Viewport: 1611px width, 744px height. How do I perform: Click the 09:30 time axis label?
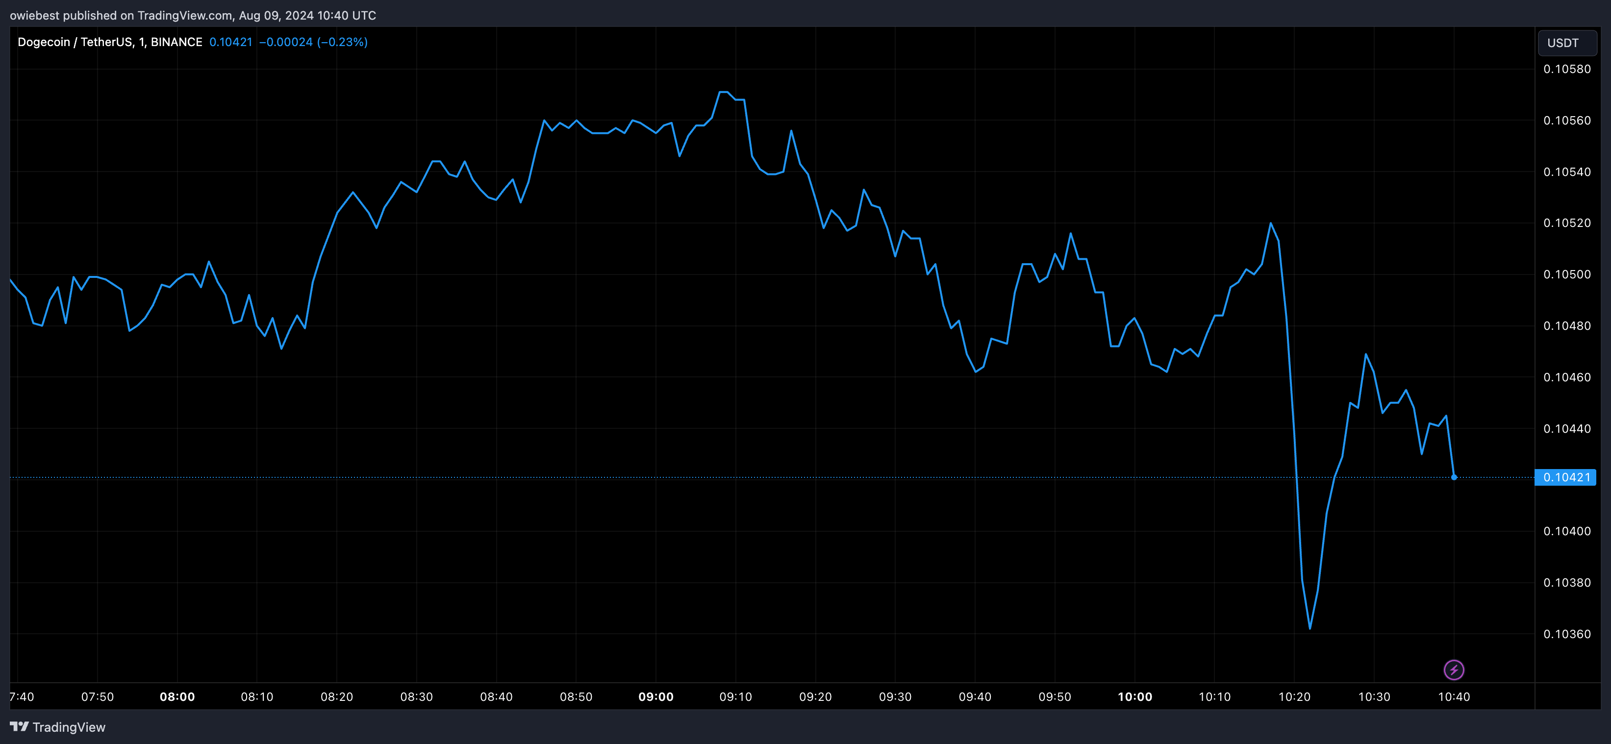point(895,696)
